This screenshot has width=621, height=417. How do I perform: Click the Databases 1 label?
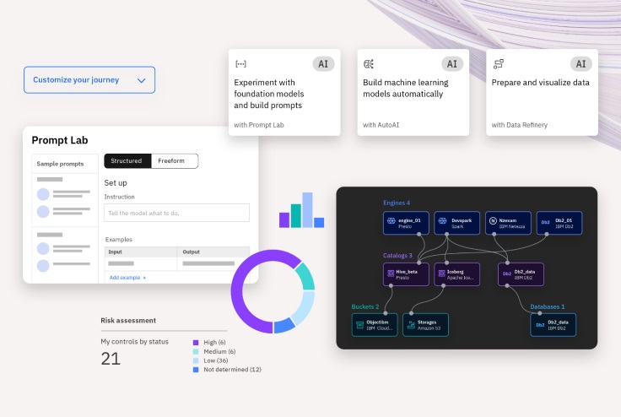(548, 306)
